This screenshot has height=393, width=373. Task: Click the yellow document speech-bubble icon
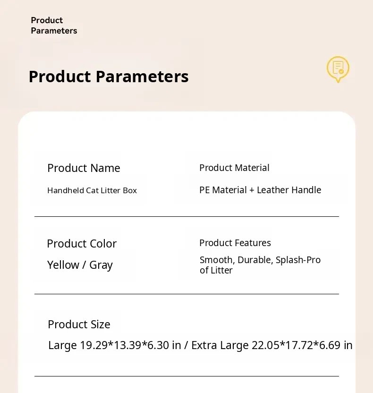pos(338,69)
